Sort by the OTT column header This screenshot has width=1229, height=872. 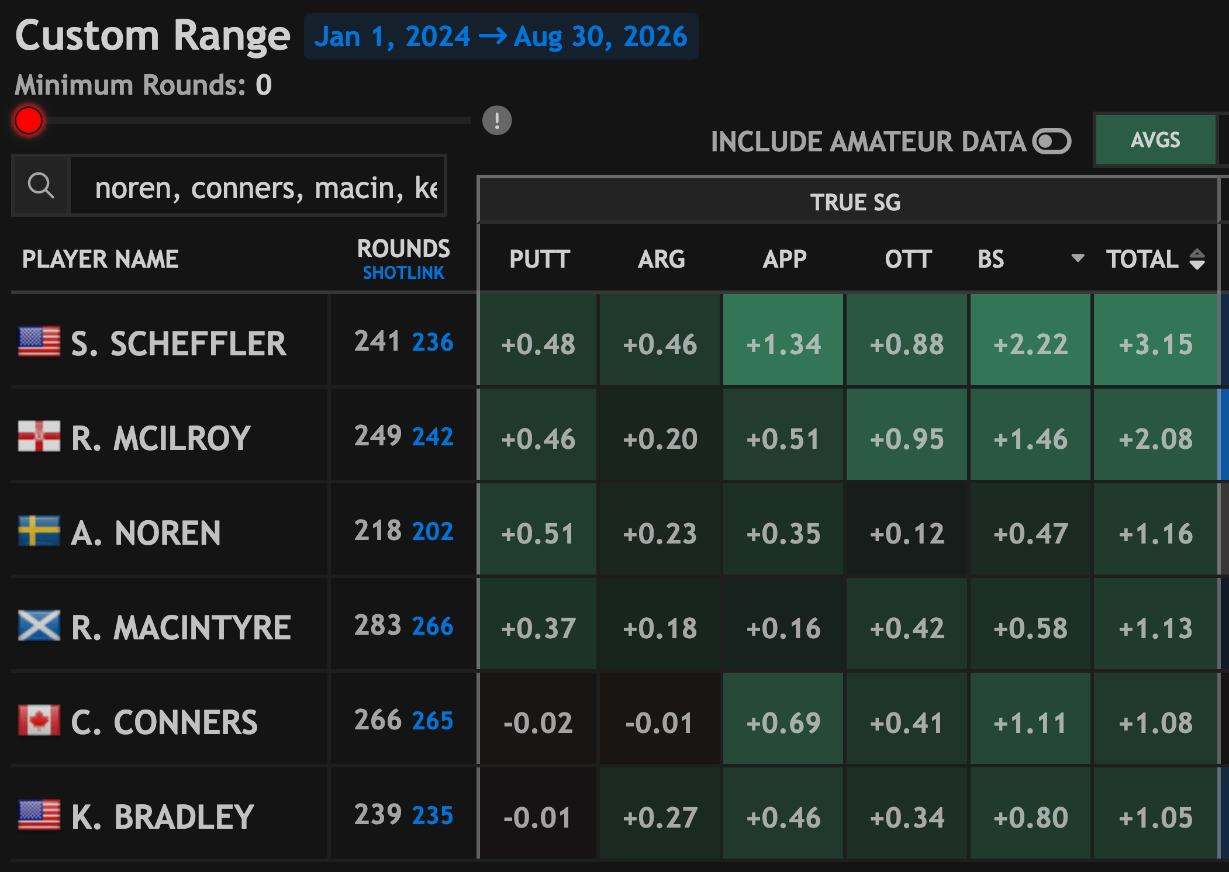point(908,259)
